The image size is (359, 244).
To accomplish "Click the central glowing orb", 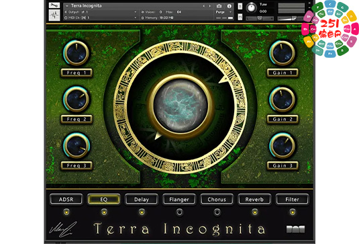I will tap(181, 106).
